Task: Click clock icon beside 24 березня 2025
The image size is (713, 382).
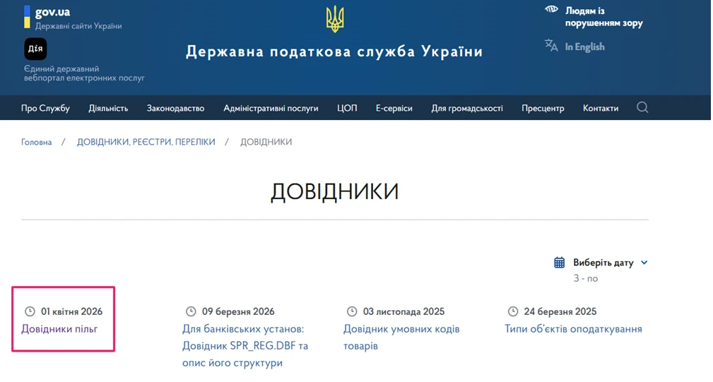Action: click(x=512, y=311)
